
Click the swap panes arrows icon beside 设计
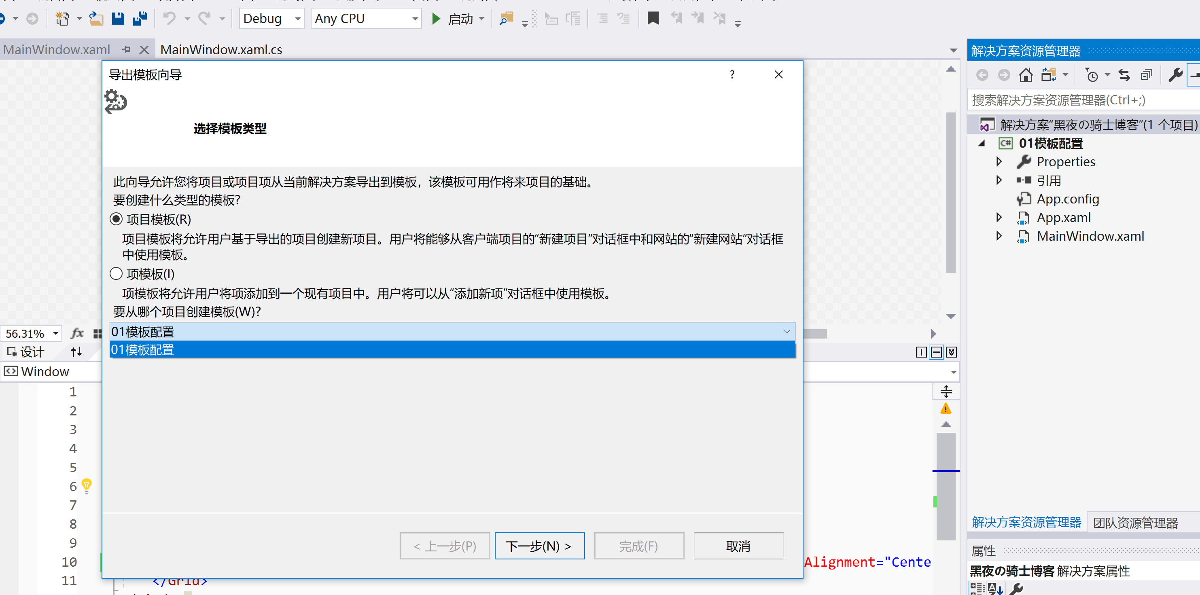click(x=77, y=351)
